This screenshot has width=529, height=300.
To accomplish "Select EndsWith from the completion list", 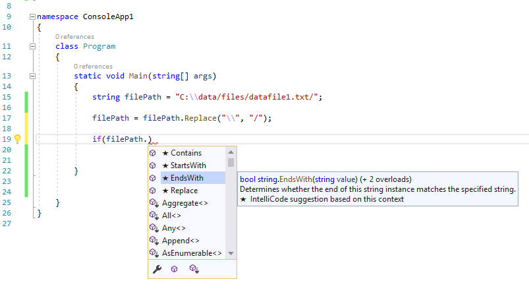I will pyautogui.click(x=187, y=178).
